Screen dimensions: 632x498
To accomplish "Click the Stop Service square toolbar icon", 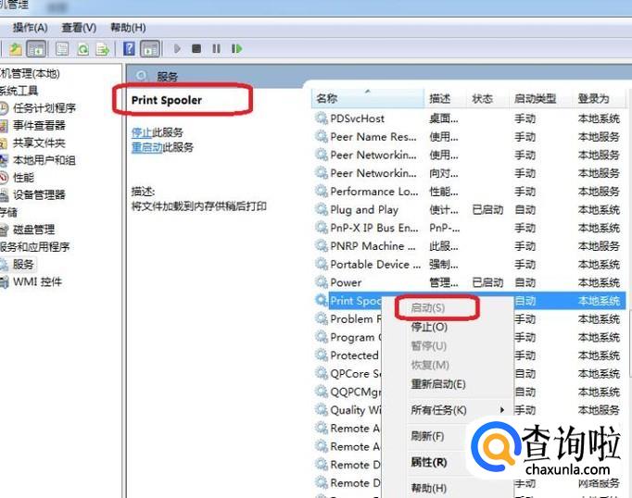I will point(196,48).
